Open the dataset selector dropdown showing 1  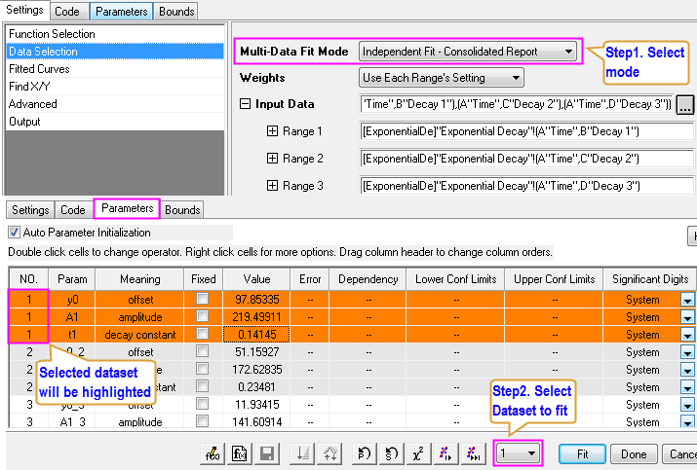[x=518, y=453]
